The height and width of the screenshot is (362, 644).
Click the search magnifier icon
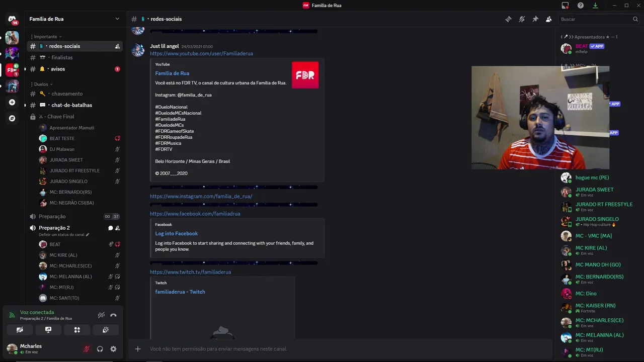pos(635,19)
